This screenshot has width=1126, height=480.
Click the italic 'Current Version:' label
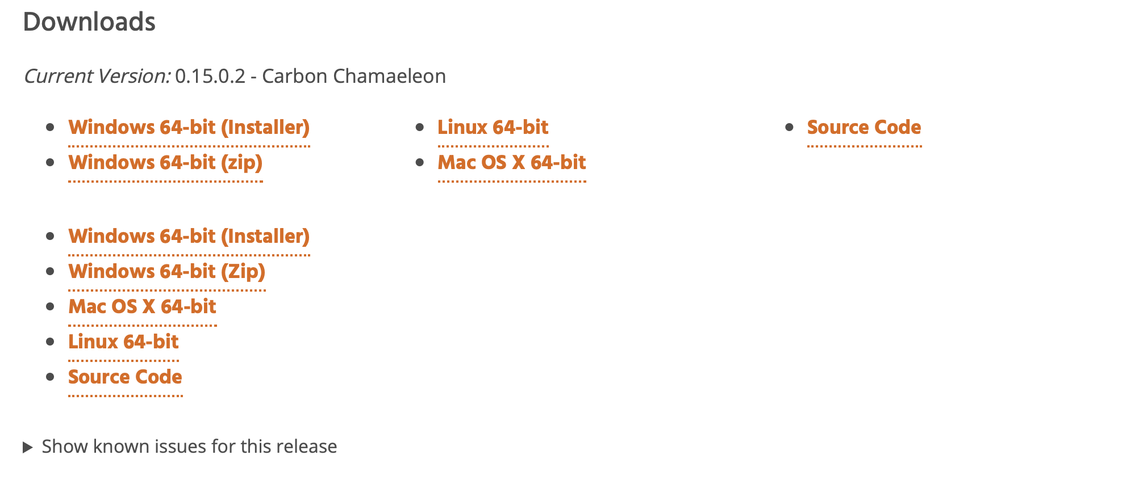click(97, 77)
